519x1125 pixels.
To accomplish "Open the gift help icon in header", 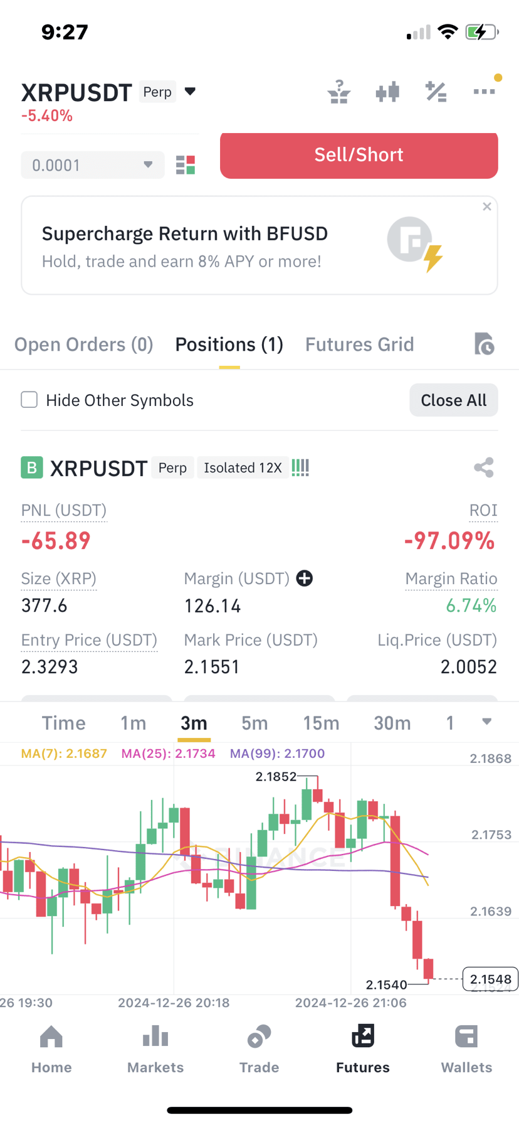I will tap(339, 92).
